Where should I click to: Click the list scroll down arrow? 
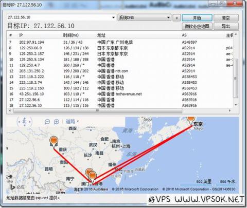pyautogui.click(x=236, y=105)
